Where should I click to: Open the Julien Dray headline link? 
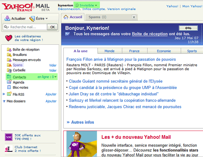[x=114, y=94]
